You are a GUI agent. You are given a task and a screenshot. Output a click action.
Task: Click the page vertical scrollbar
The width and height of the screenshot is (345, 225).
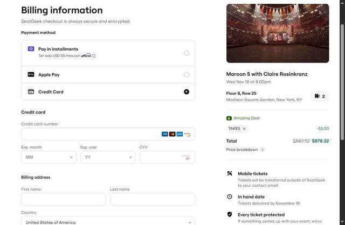(342, 81)
